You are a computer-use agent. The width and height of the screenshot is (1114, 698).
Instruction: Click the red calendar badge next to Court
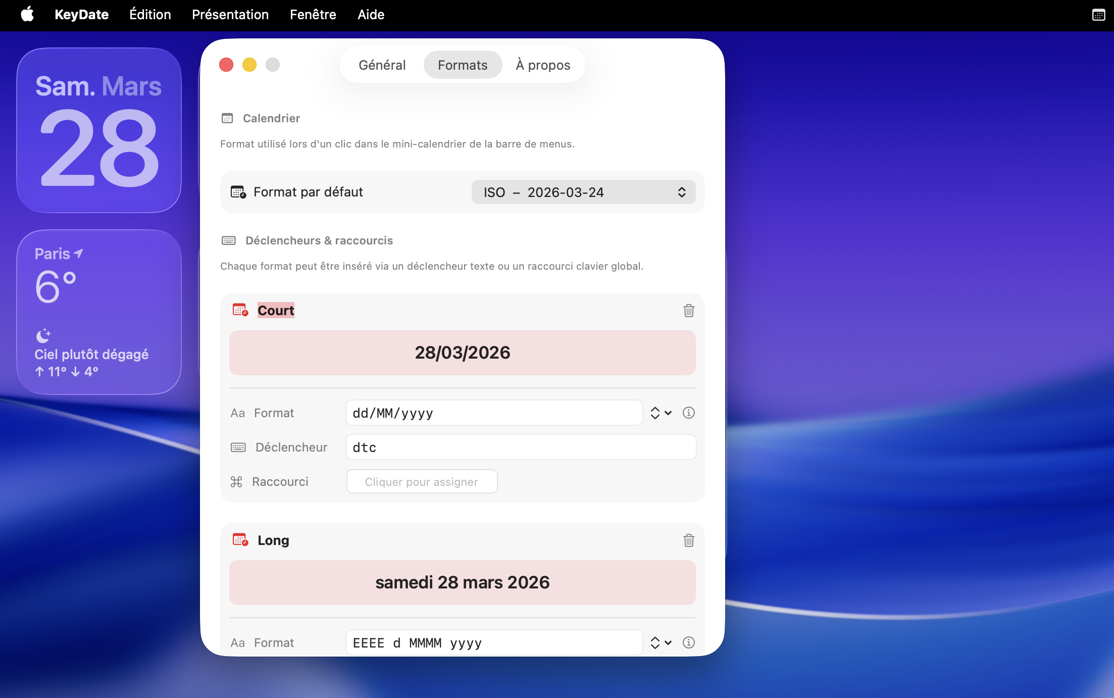240,310
